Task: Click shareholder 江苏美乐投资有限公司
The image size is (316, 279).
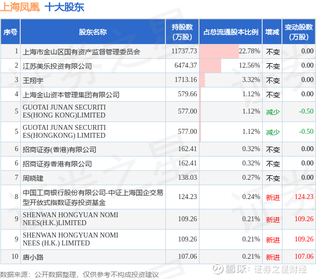Action: (57, 66)
